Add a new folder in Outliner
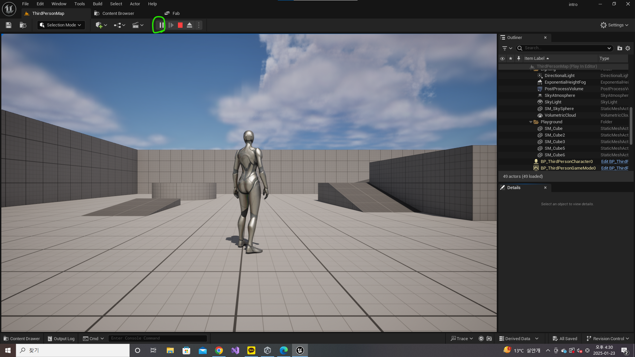The width and height of the screenshot is (635, 357). pos(619,48)
